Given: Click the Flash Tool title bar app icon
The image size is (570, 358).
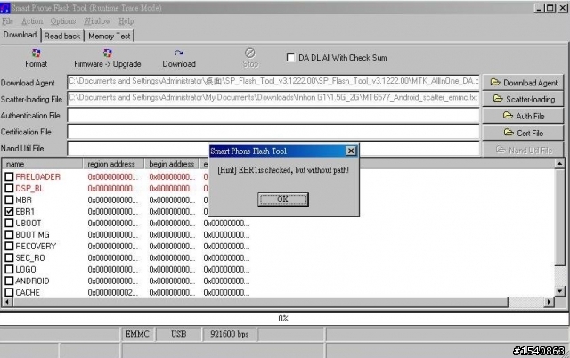Looking at the screenshot, I should tap(5, 7).
